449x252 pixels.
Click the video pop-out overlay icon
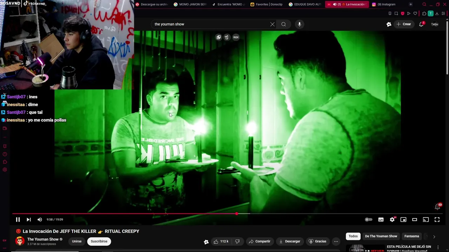[219, 37]
